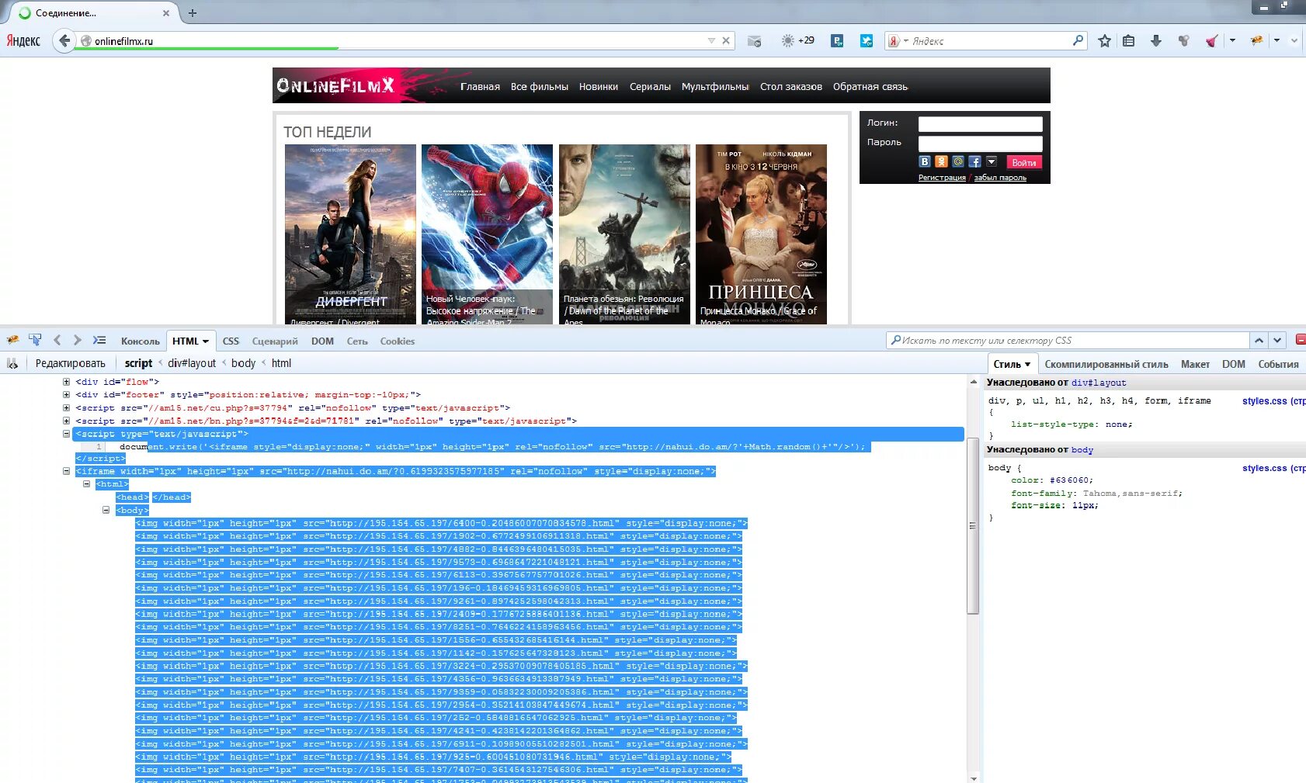Open the Сеть tab
1306x783 pixels.
[x=357, y=341]
